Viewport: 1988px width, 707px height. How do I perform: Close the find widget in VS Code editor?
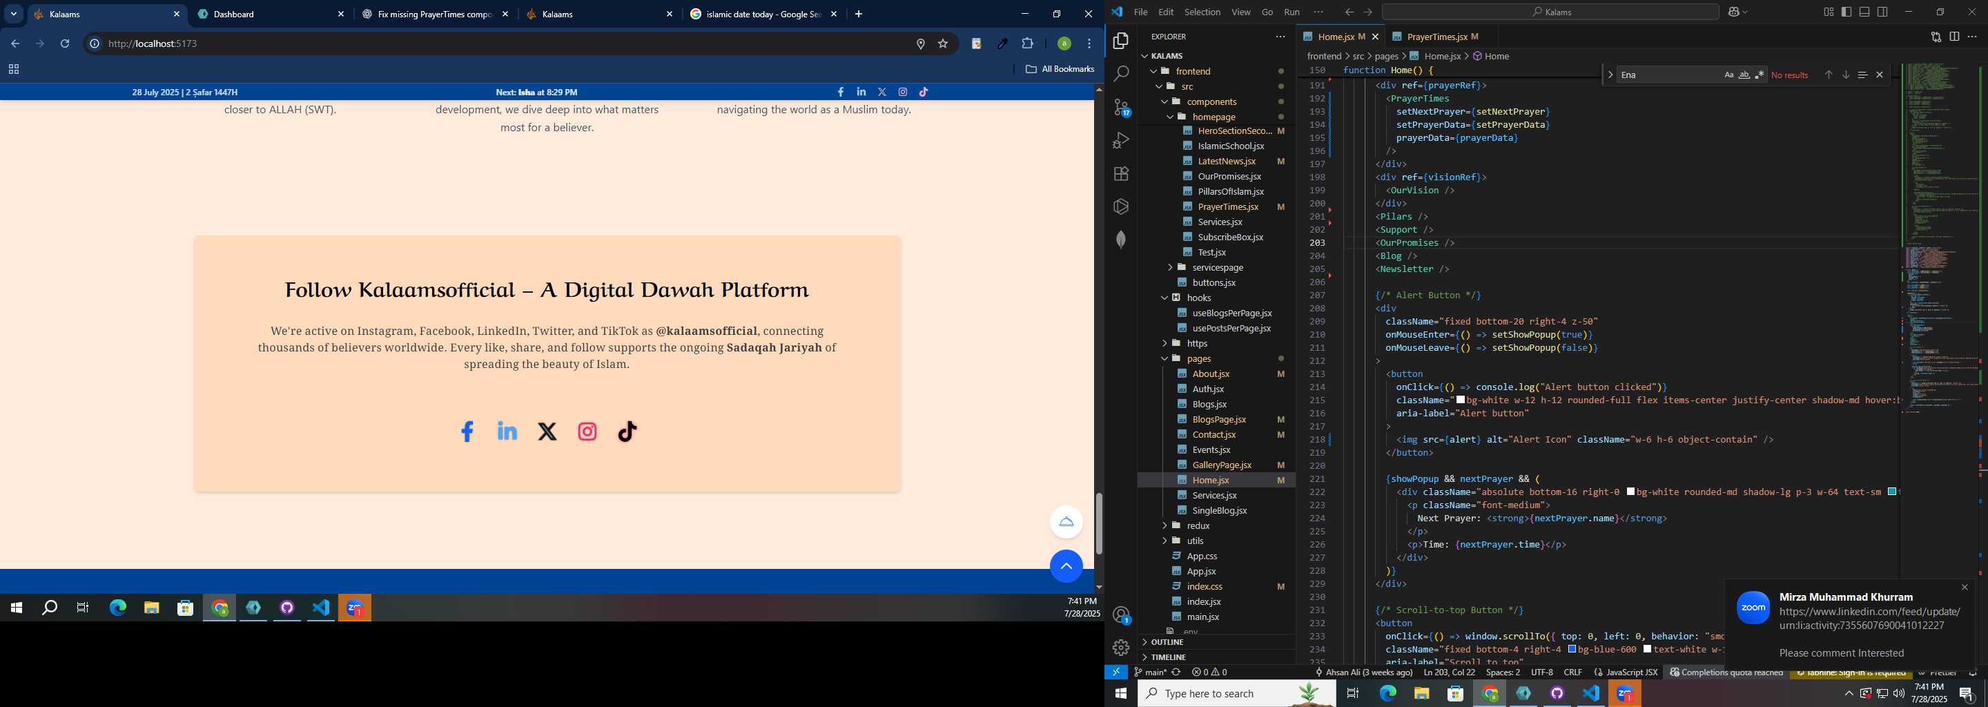tap(1879, 75)
